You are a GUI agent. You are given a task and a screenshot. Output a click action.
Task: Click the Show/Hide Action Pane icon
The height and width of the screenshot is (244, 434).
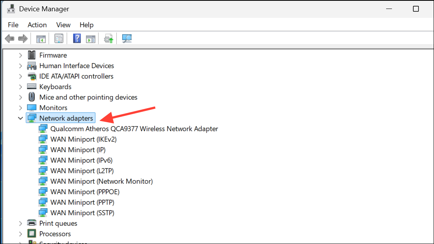pos(90,38)
